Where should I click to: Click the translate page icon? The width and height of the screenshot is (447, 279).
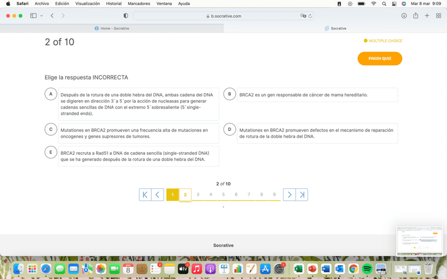(x=303, y=16)
